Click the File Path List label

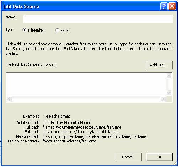[x=31, y=64]
